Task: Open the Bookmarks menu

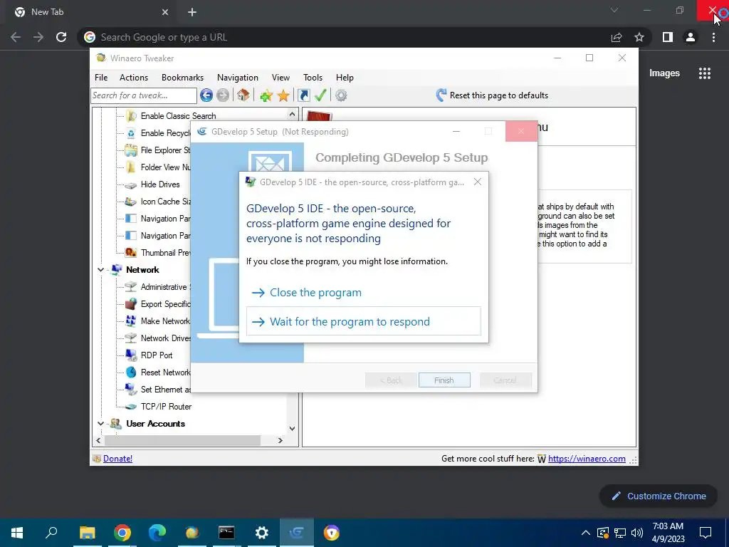Action: tap(182, 77)
